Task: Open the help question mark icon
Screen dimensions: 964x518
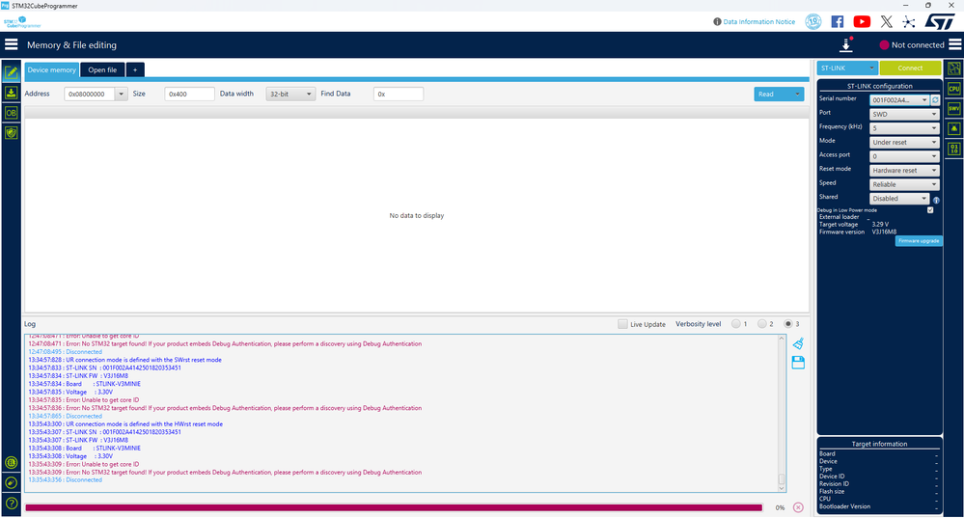Action: click(x=11, y=504)
